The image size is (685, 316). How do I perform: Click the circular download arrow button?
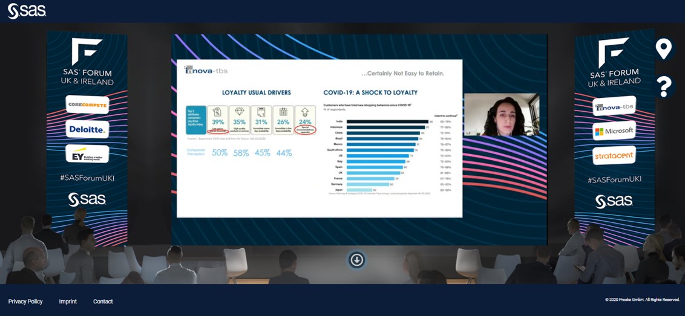coord(356,260)
